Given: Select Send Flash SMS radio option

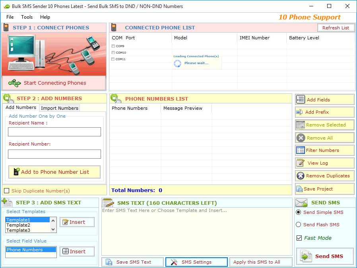Looking at the screenshot, I should [299, 225].
